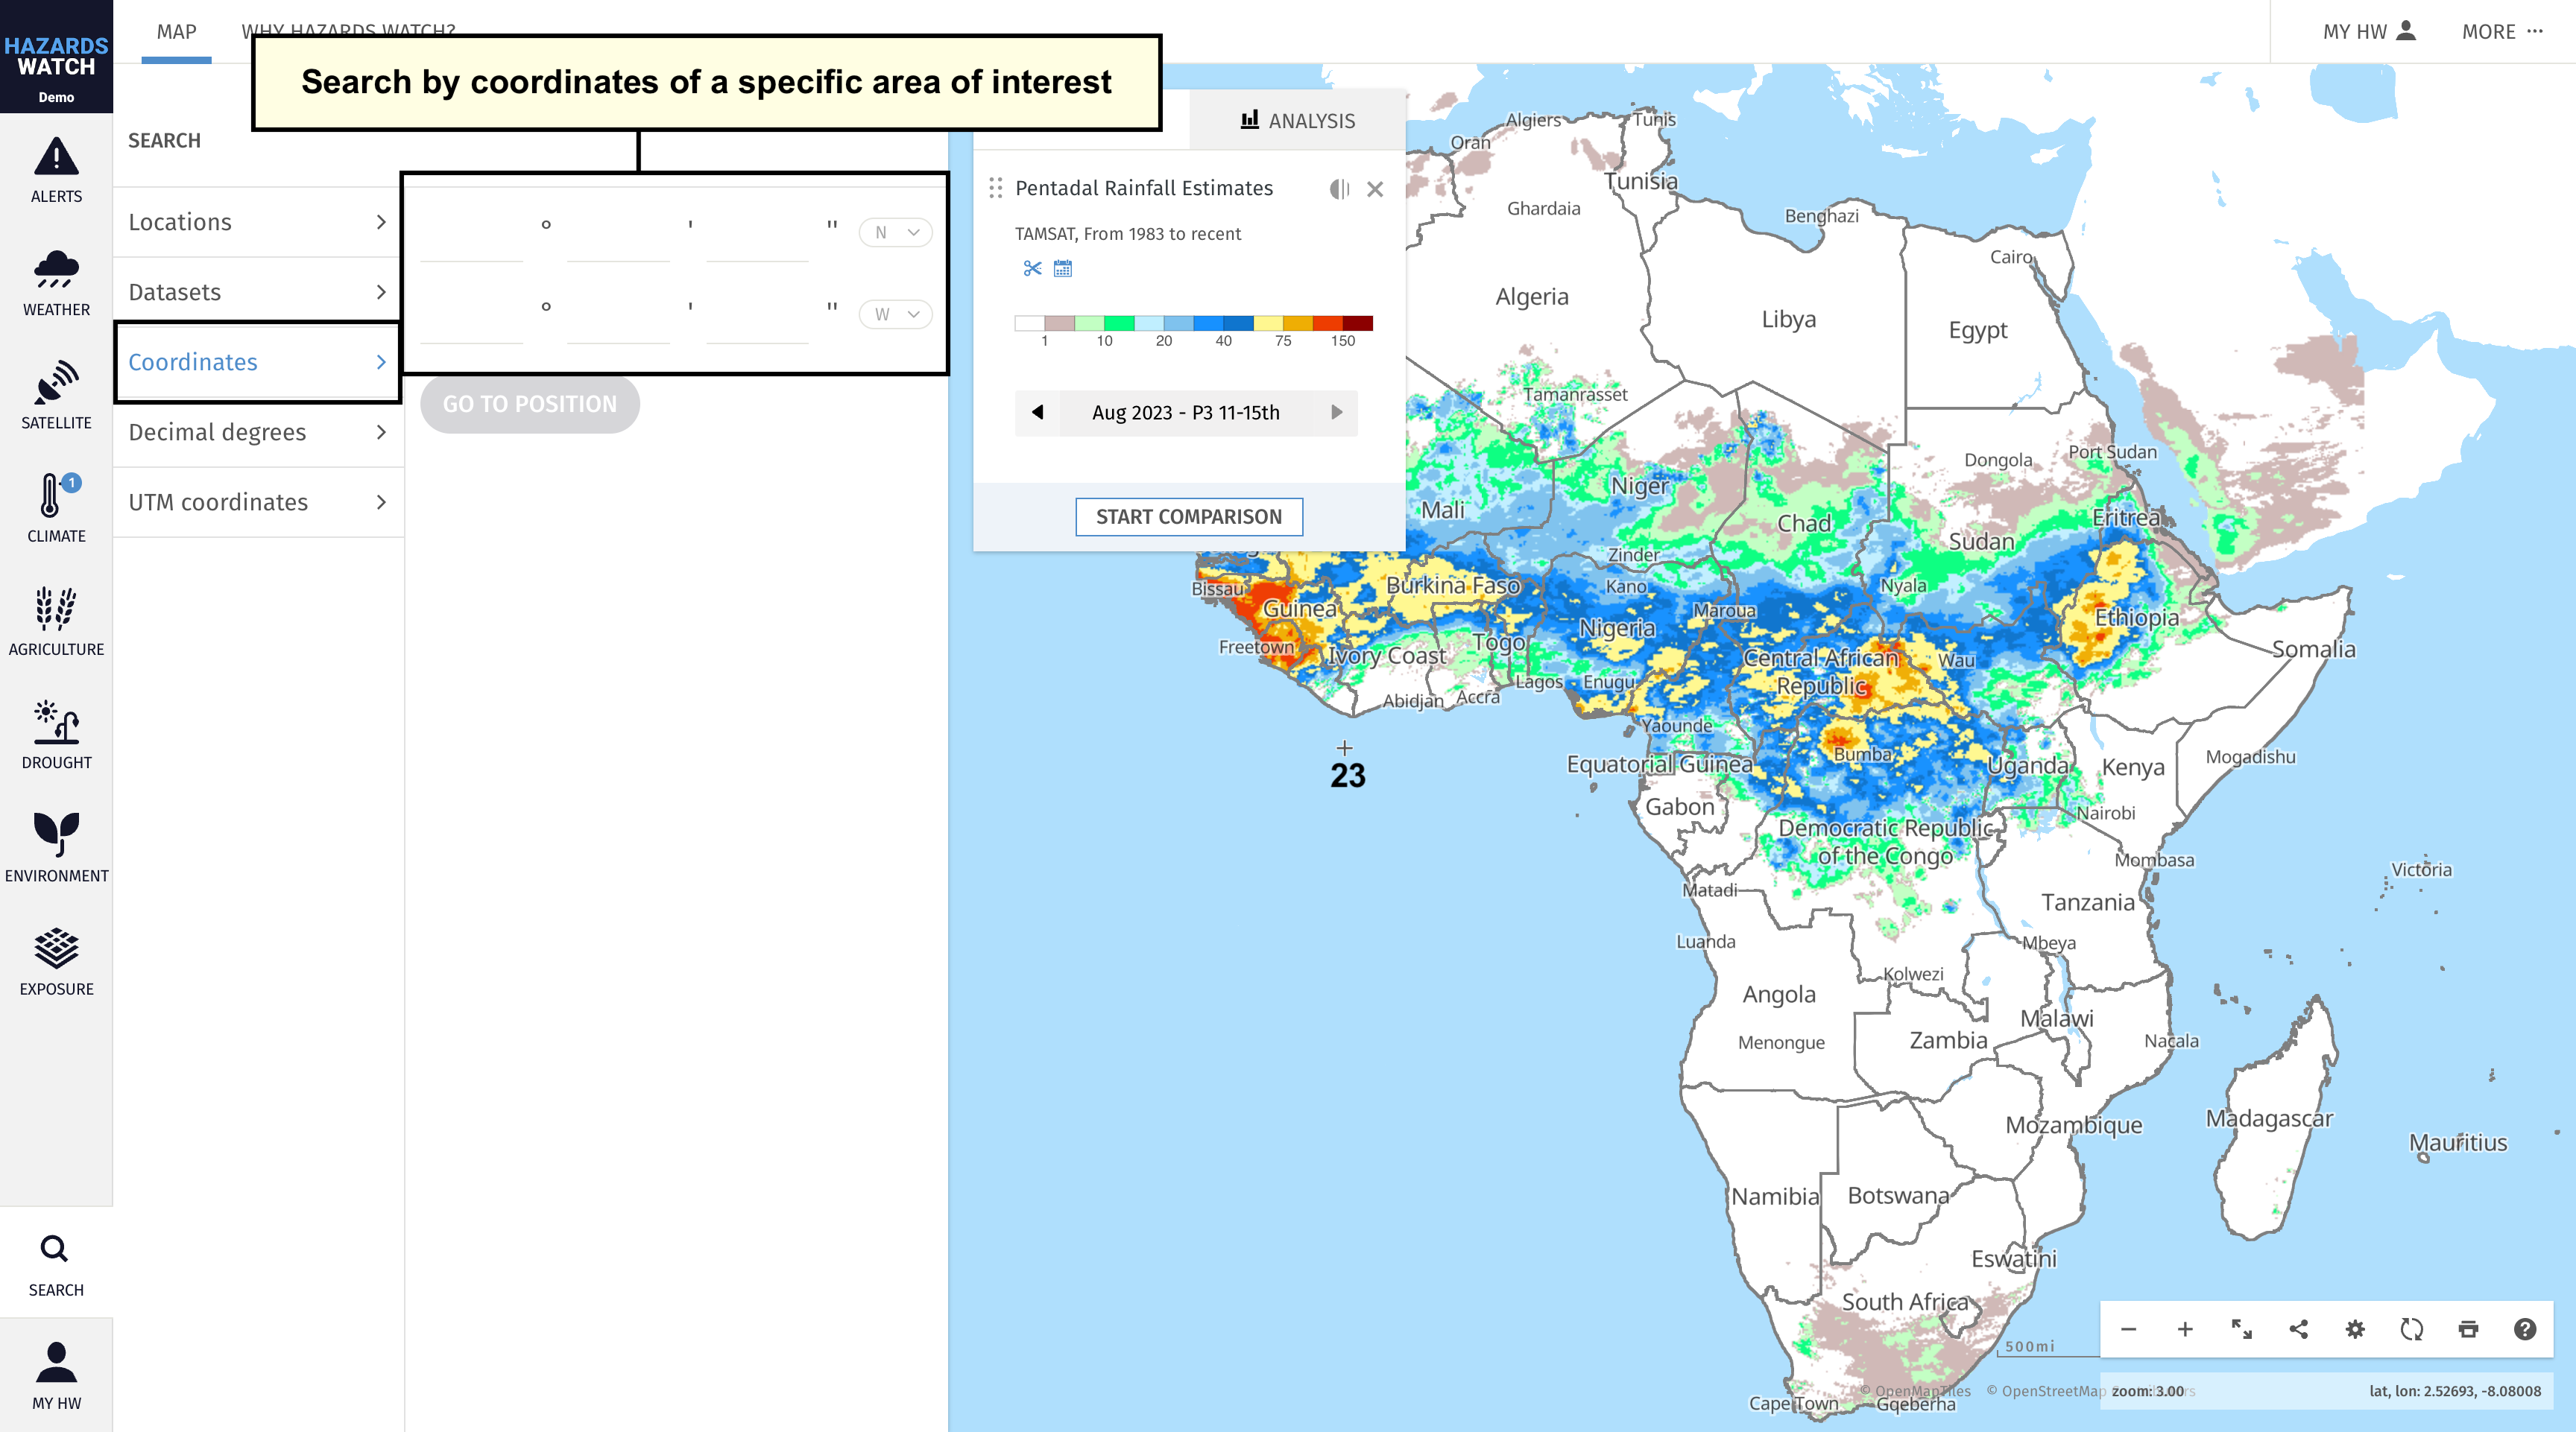2576x1432 pixels.
Task: Toggle Pentadal Rainfall layer opacity
Action: [1339, 188]
